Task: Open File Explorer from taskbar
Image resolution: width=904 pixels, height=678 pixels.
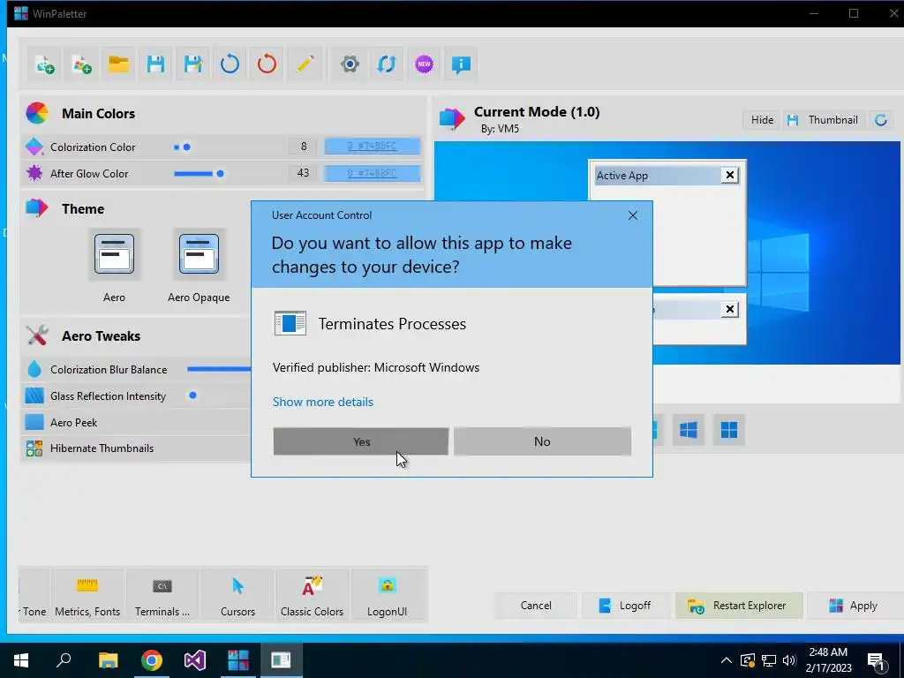Action: [x=108, y=660]
